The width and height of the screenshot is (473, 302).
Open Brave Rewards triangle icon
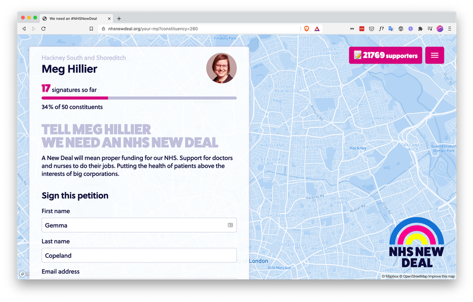pos(317,29)
